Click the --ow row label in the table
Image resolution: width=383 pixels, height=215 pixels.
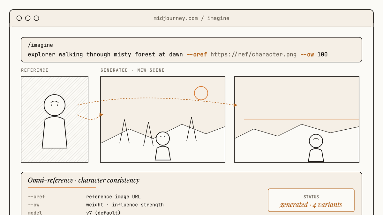click(x=34, y=205)
